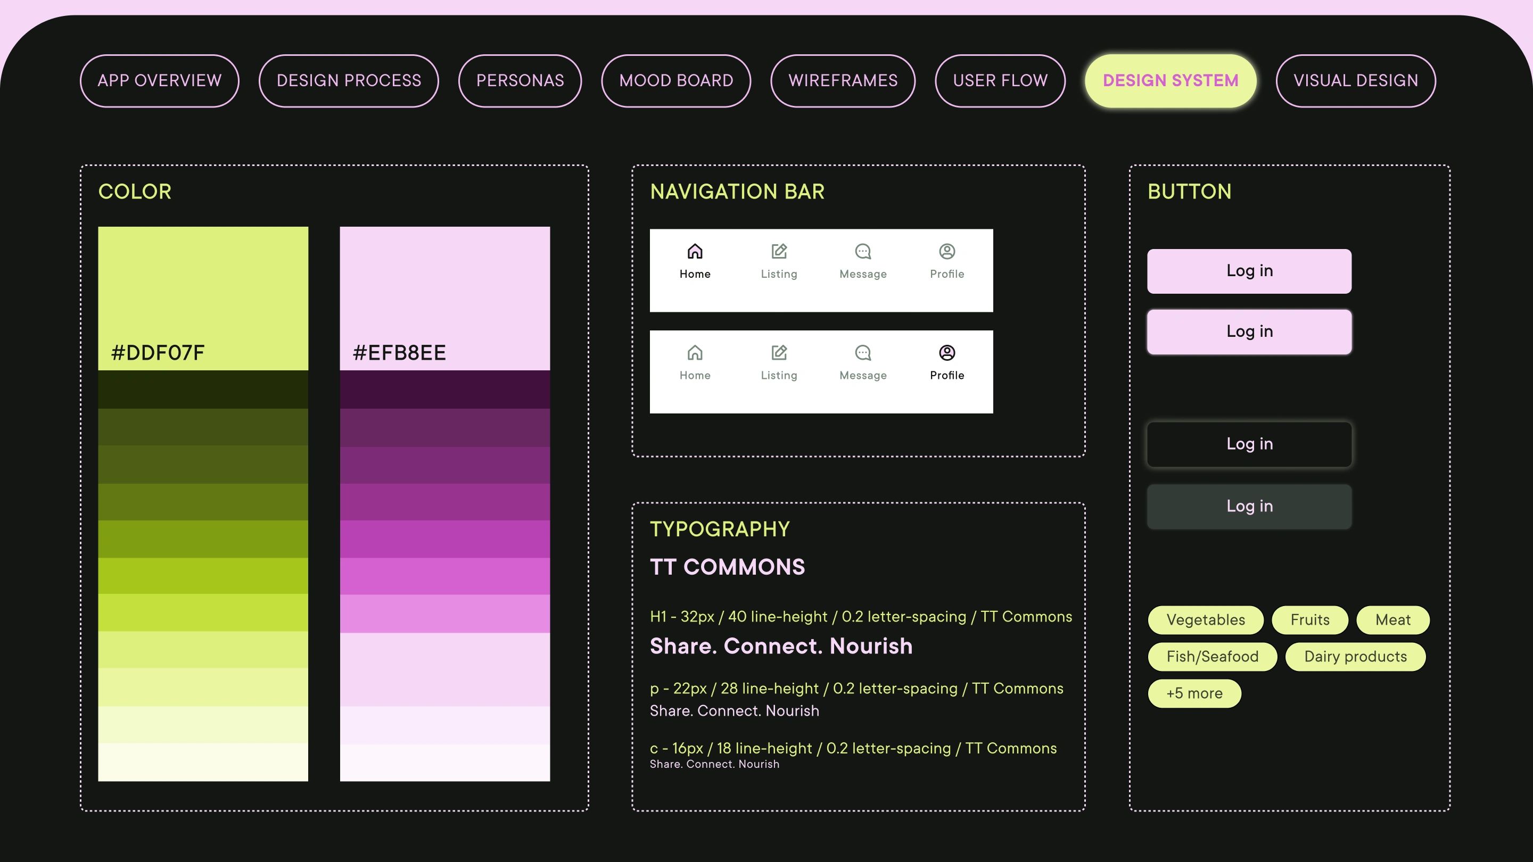Image resolution: width=1533 pixels, height=862 pixels.
Task: Click the BUTTON section heading
Action: [1189, 192]
